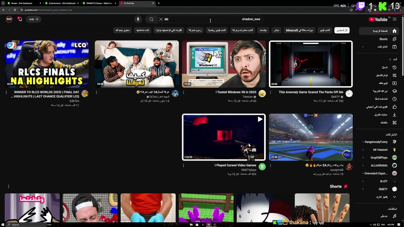Select the Mixes filter chip
404x227 pixels.
[x=263, y=30]
